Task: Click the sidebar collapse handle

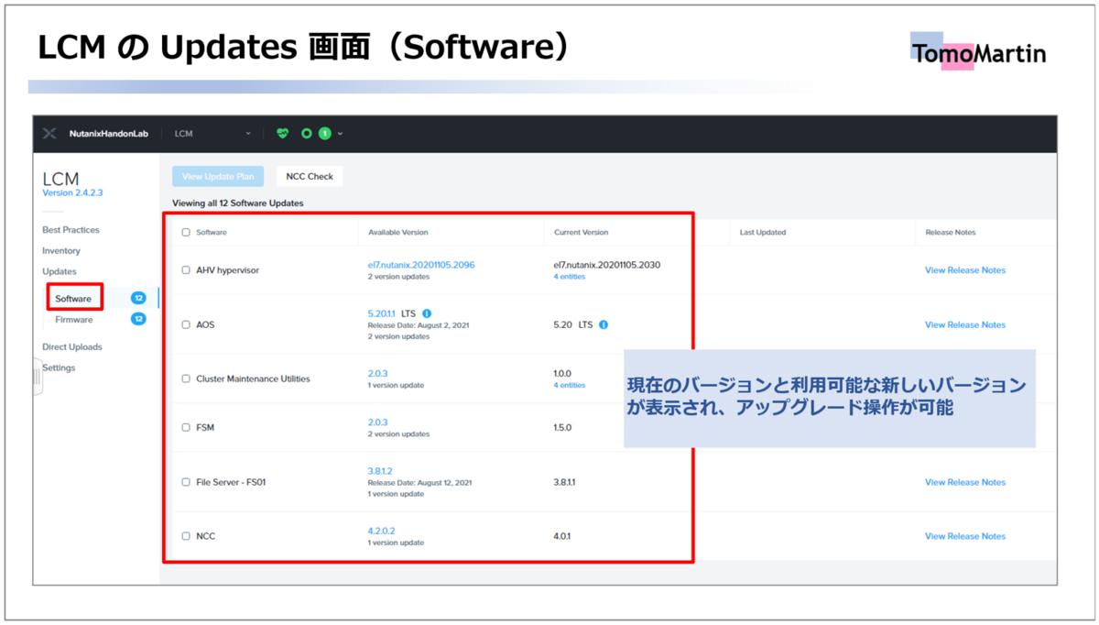Action: [x=37, y=377]
